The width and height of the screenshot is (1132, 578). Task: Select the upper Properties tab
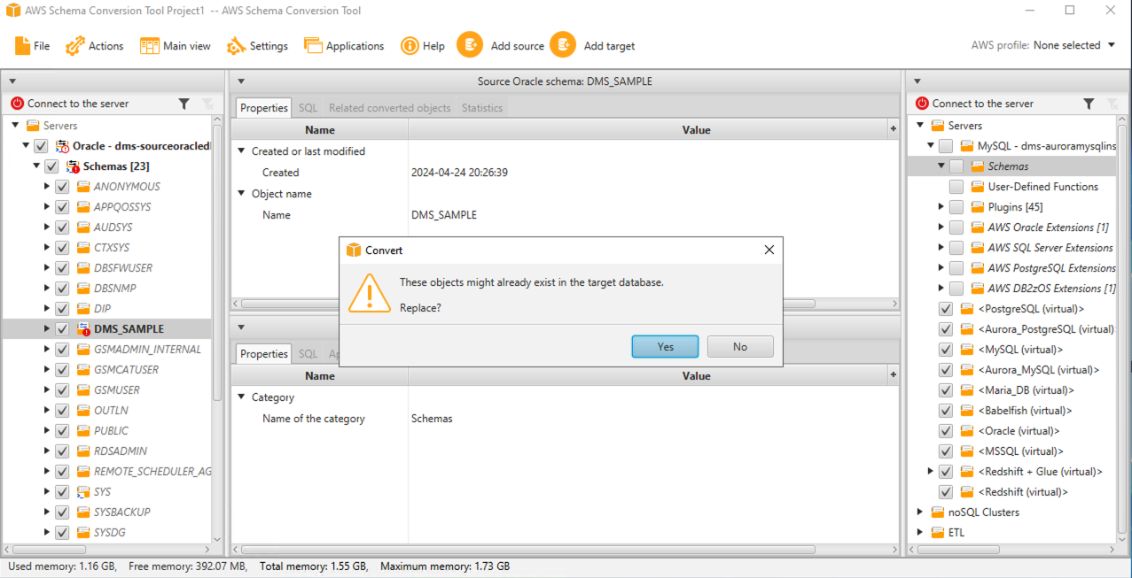pyautogui.click(x=264, y=108)
